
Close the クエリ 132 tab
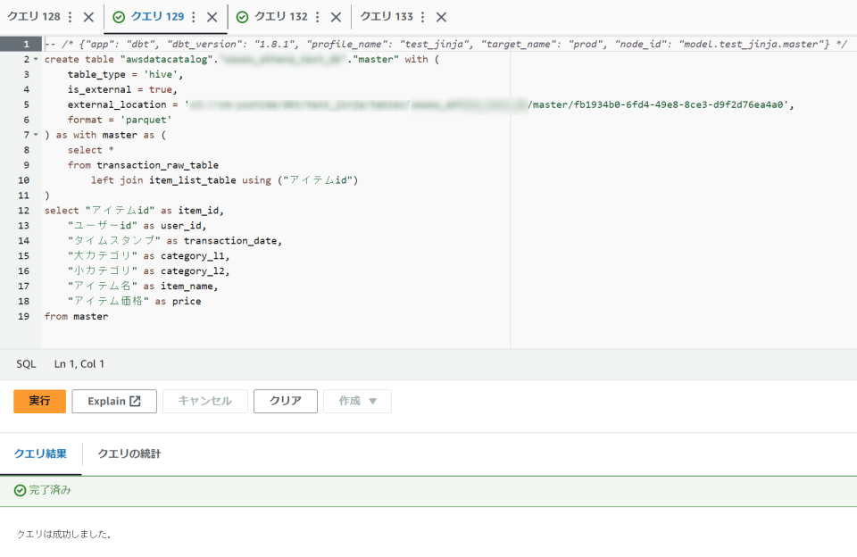[336, 17]
